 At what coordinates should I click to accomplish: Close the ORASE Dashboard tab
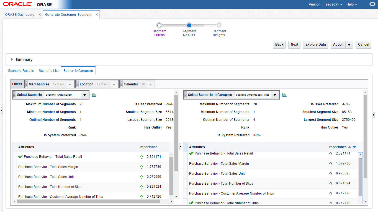40,15
